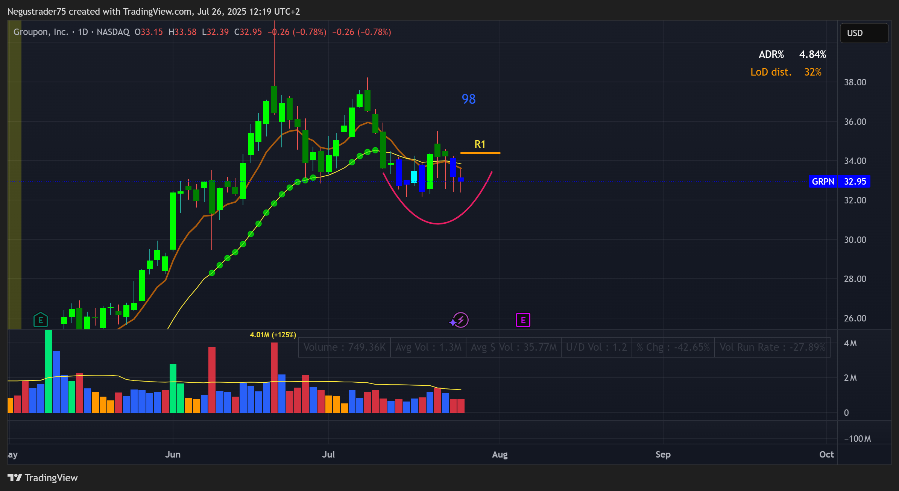Click the 4.01M (+125%) volume label
Viewport: 899px width, 491px height.
pyautogui.click(x=273, y=335)
